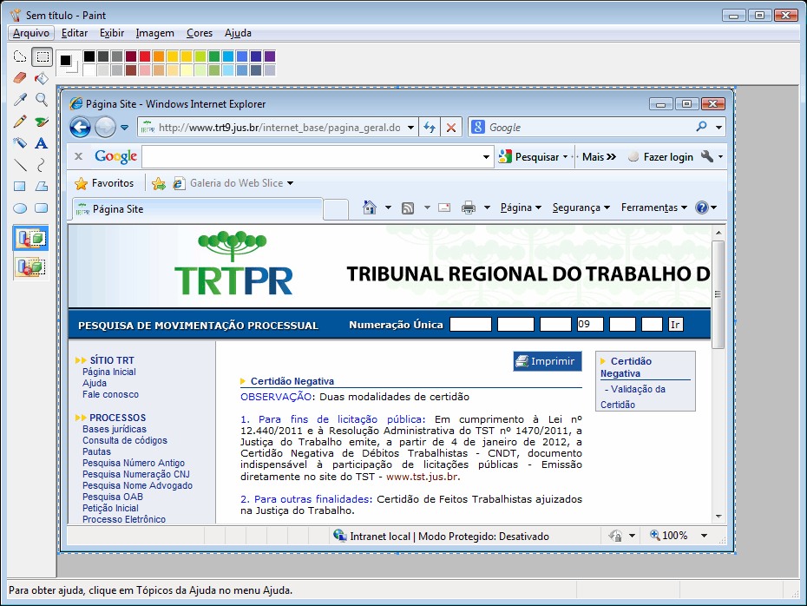Click the Numeração Única field containing 09
This screenshot has width=807, height=606.
pos(590,325)
